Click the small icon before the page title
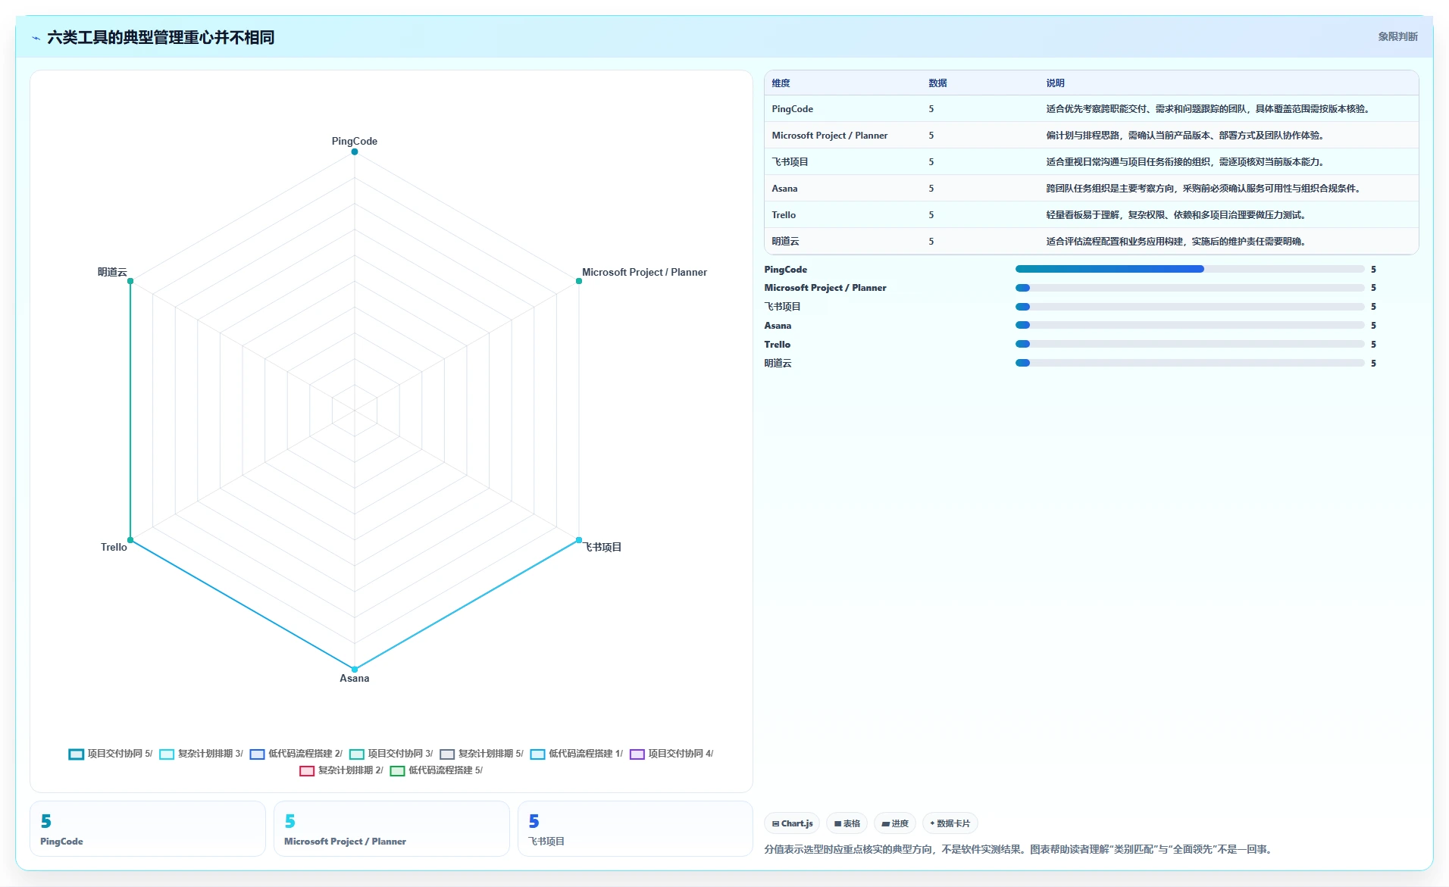Screen dimensions: 1449x887 click(x=36, y=38)
